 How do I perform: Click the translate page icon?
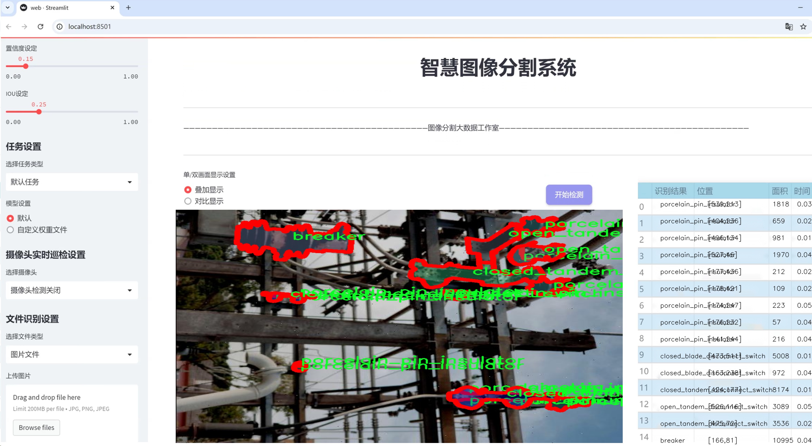point(789,27)
